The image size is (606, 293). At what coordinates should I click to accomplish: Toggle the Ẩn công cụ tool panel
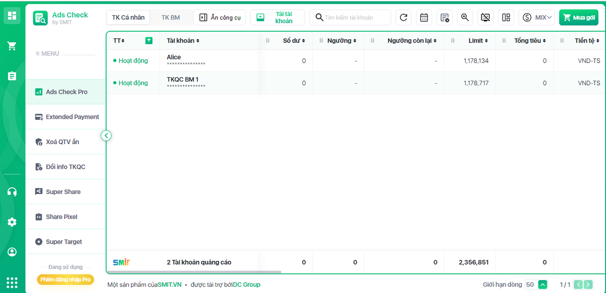(219, 18)
